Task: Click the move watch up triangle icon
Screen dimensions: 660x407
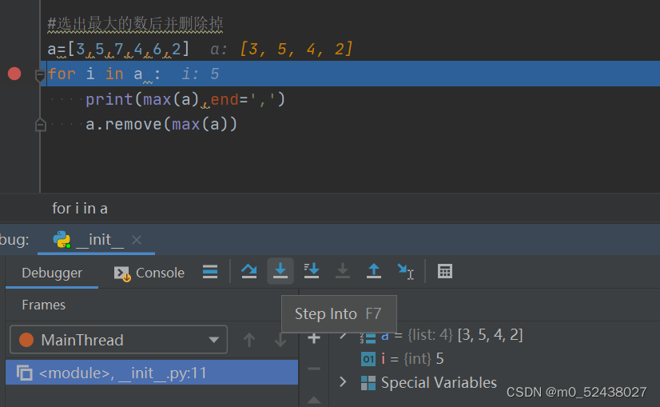Action: (314, 400)
